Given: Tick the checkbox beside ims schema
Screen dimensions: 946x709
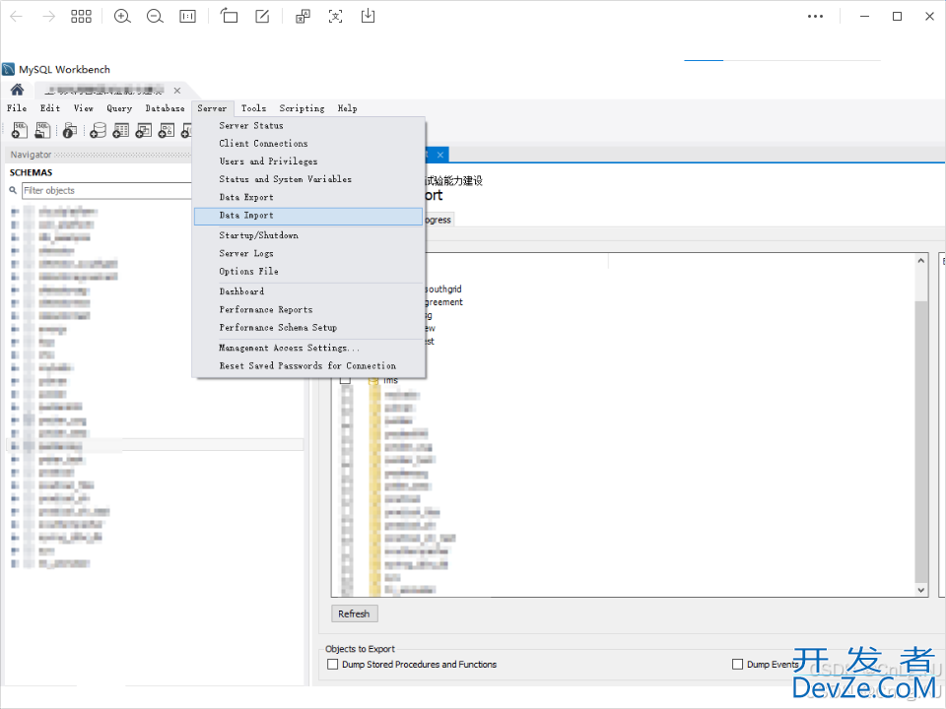Looking at the screenshot, I should point(345,380).
